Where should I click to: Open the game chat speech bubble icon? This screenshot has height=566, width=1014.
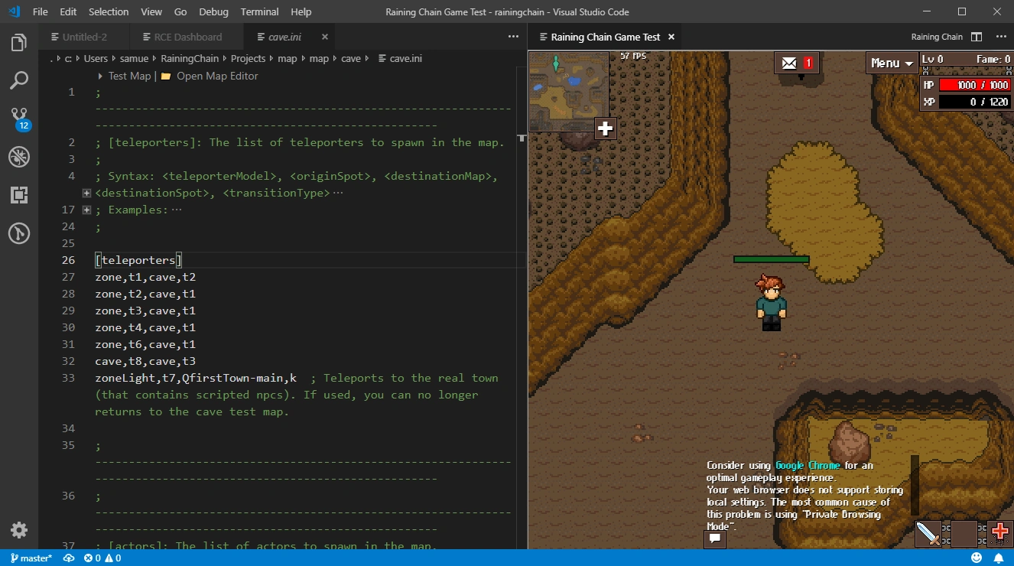(715, 538)
